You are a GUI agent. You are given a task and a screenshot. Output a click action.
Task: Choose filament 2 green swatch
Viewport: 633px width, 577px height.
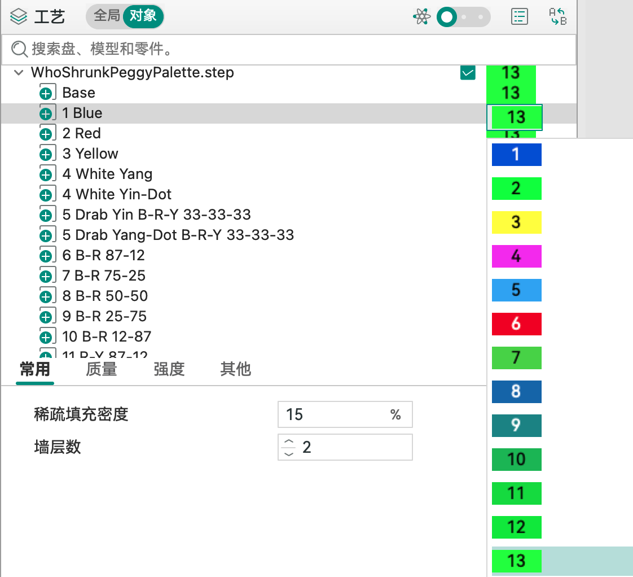click(516, 189)
